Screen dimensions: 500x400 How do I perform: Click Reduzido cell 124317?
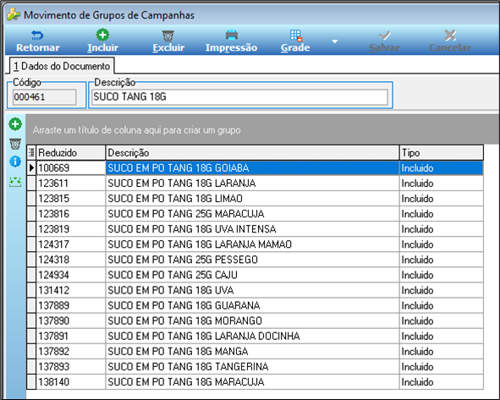pos(71,244)
